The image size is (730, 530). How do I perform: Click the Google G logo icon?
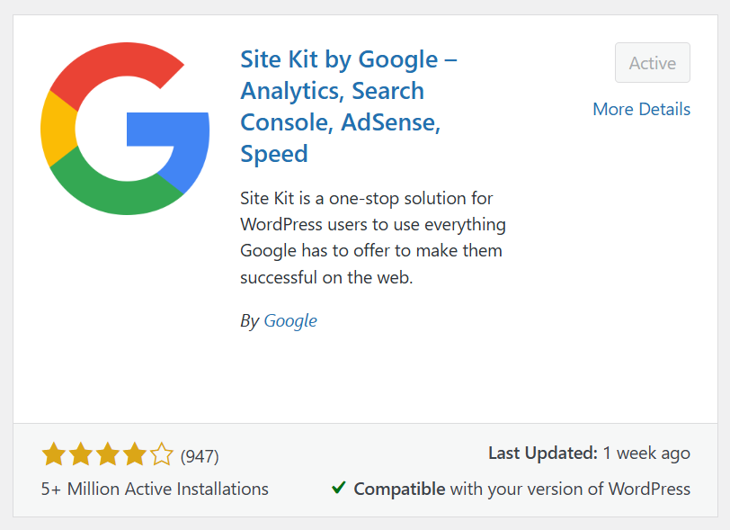pyautogui.click(x=125, y=130)
